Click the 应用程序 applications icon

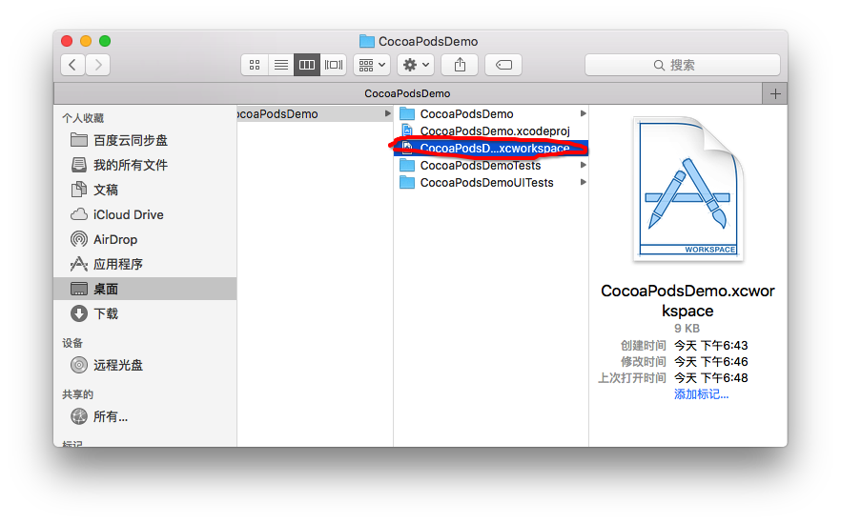click(x=79, y=264)
